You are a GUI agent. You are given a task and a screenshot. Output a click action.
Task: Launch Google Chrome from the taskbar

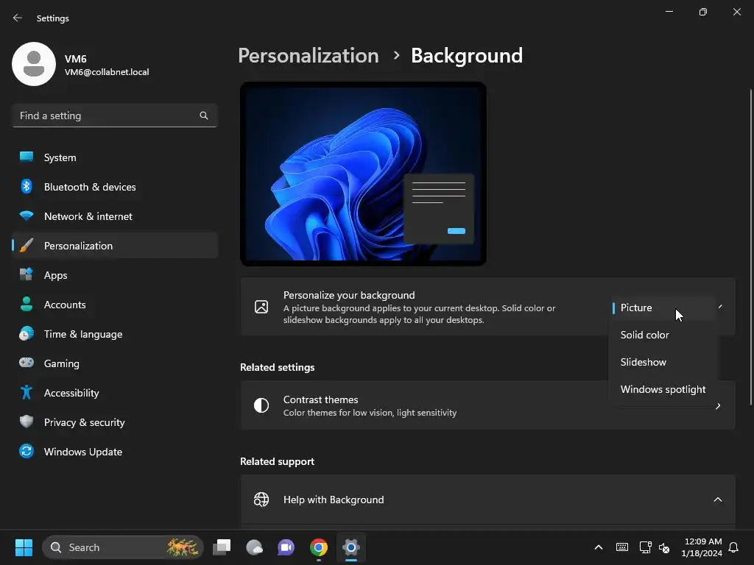pyautogui.click(x=318, y=547)
